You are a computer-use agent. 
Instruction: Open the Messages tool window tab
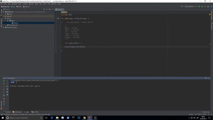(17, 112)
